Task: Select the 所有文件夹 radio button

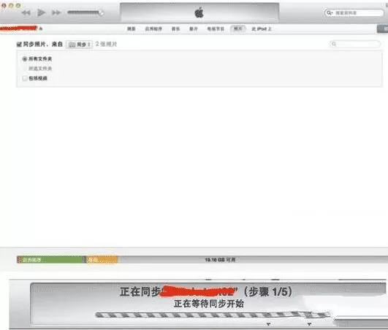Action: pos(25,59)
